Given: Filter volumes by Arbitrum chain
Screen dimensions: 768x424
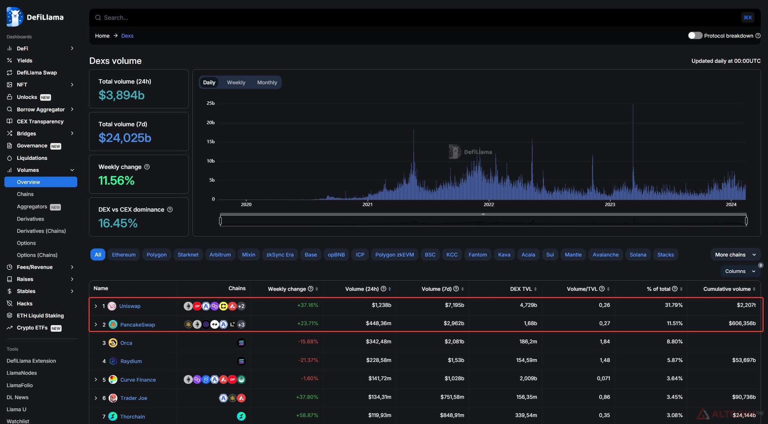Looking at the screenshot, I should click(x=220, y=255).
